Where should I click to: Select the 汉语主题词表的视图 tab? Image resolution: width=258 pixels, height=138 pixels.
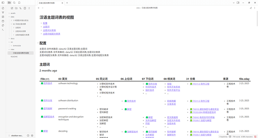[49, 3]
